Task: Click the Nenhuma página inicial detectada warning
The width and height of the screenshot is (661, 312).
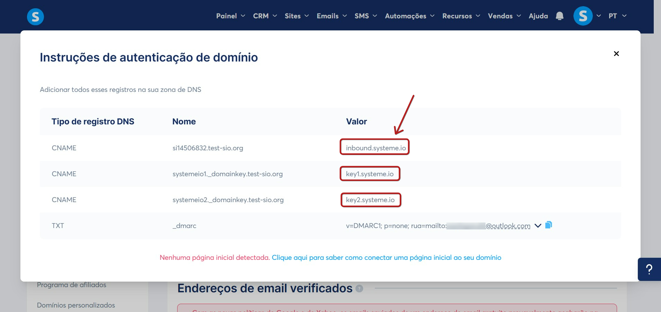Action: click(x=215, y=257)
